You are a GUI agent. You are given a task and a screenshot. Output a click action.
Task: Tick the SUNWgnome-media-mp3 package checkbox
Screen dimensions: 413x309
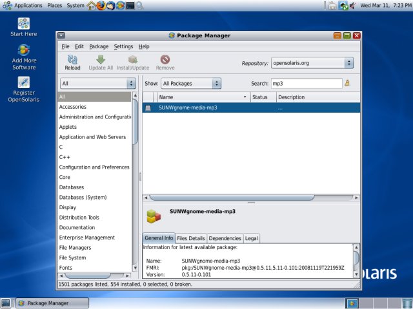pyautogui.click(x=148, y=108)
